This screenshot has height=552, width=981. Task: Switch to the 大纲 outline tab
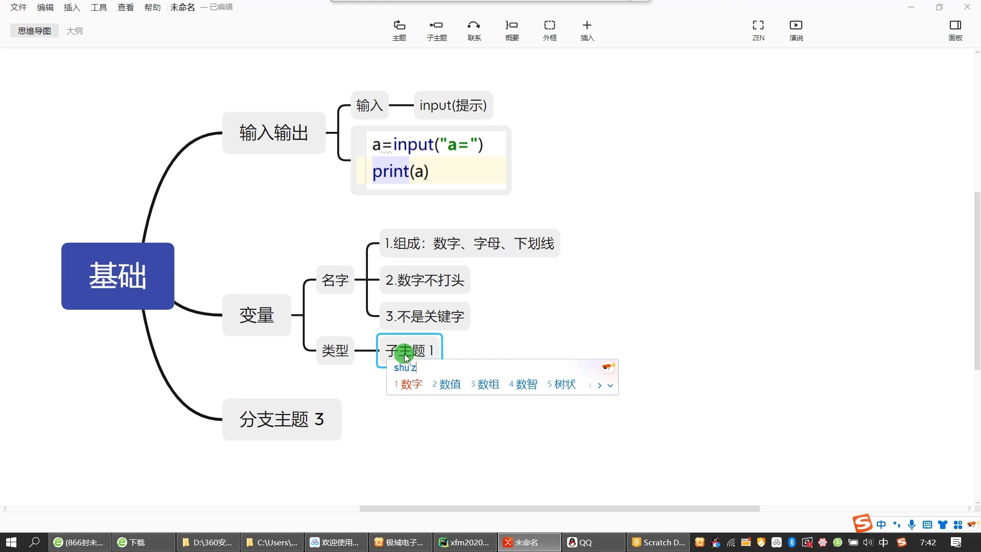(75, 30)
